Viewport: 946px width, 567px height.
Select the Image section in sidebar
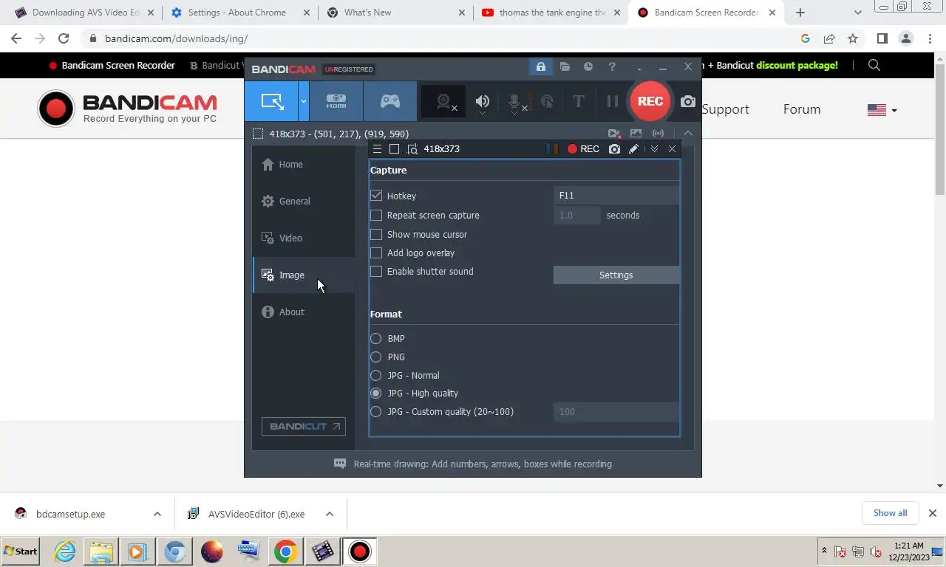[304, 275]
